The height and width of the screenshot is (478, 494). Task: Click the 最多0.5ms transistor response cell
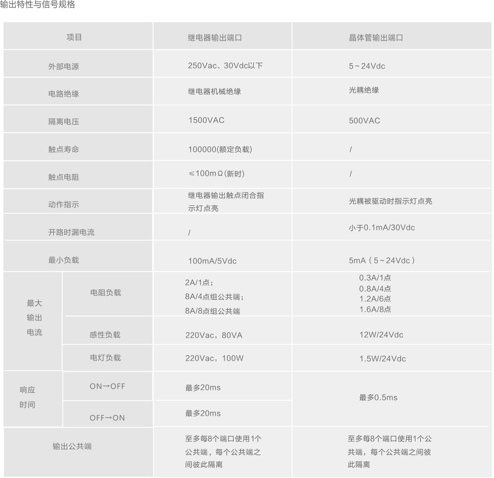[x=378, y=398]
